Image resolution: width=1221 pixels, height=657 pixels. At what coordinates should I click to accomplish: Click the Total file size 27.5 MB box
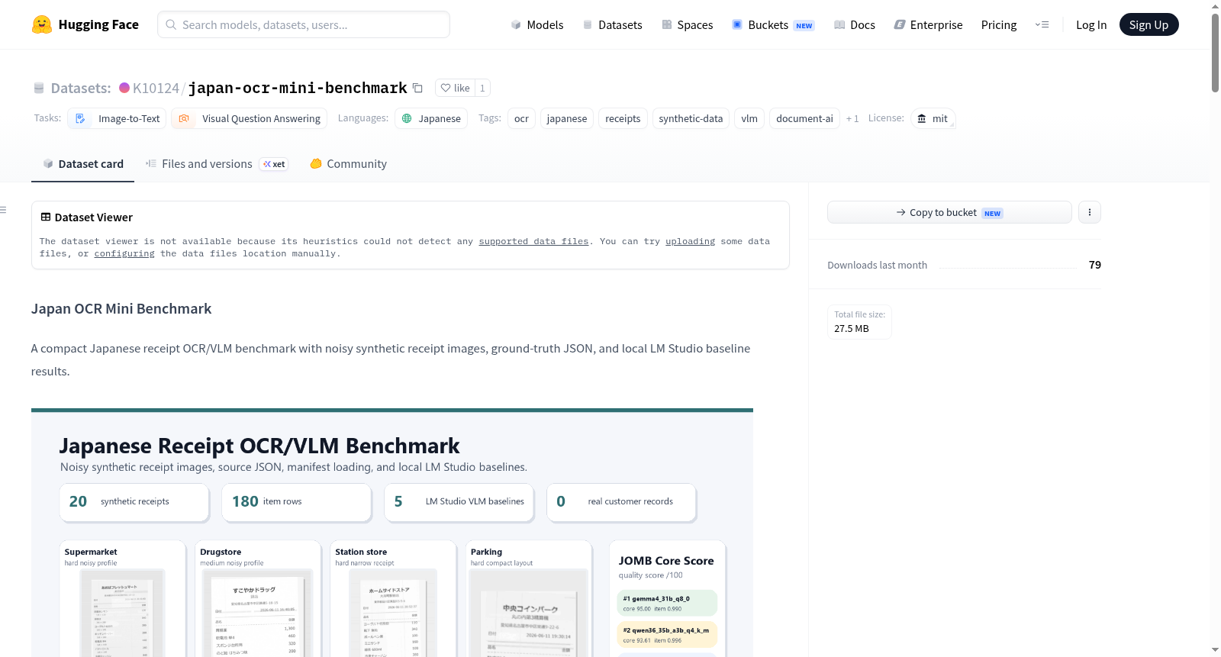pos(859,321)
